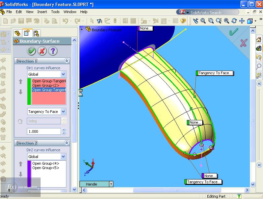
Task: Collapse the Direction 1 section
Action: point(66,61)
